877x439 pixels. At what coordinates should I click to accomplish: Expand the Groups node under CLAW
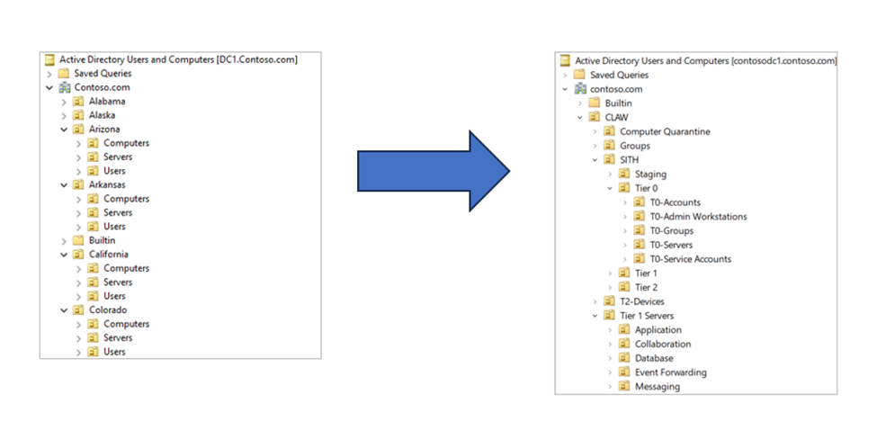tap(595, 146)
